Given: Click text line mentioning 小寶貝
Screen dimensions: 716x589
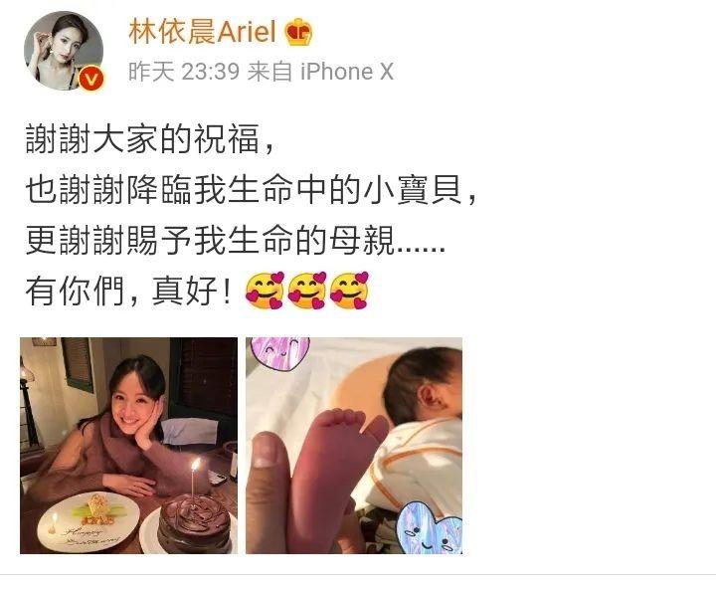Looking at the screenshot, I should click(x=252, y=189).
